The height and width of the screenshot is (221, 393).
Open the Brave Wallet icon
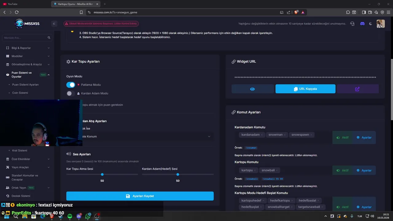pos(370,12)
